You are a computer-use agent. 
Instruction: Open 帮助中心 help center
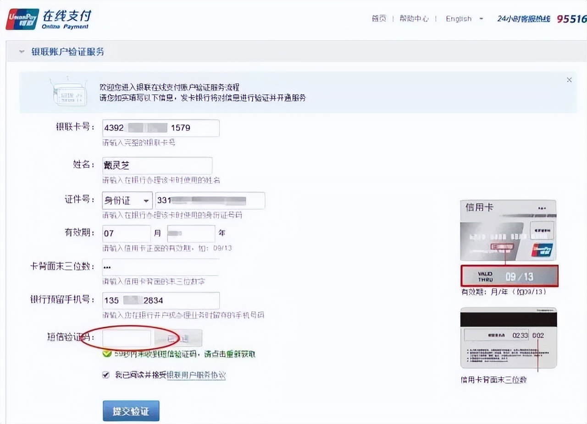(x=414, y=19)
